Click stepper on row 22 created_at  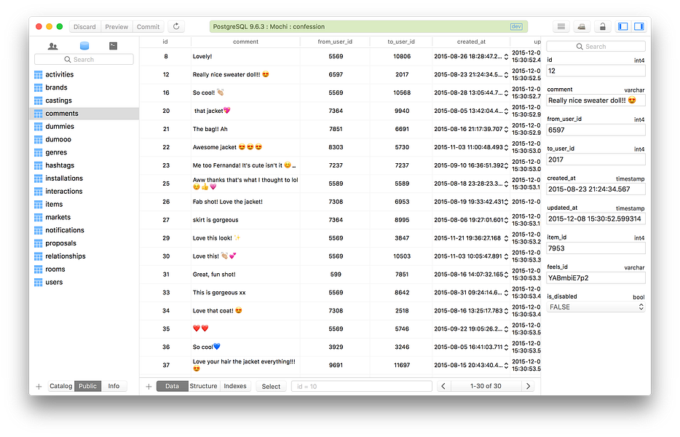pyautogui.click(x=506, y=147)
